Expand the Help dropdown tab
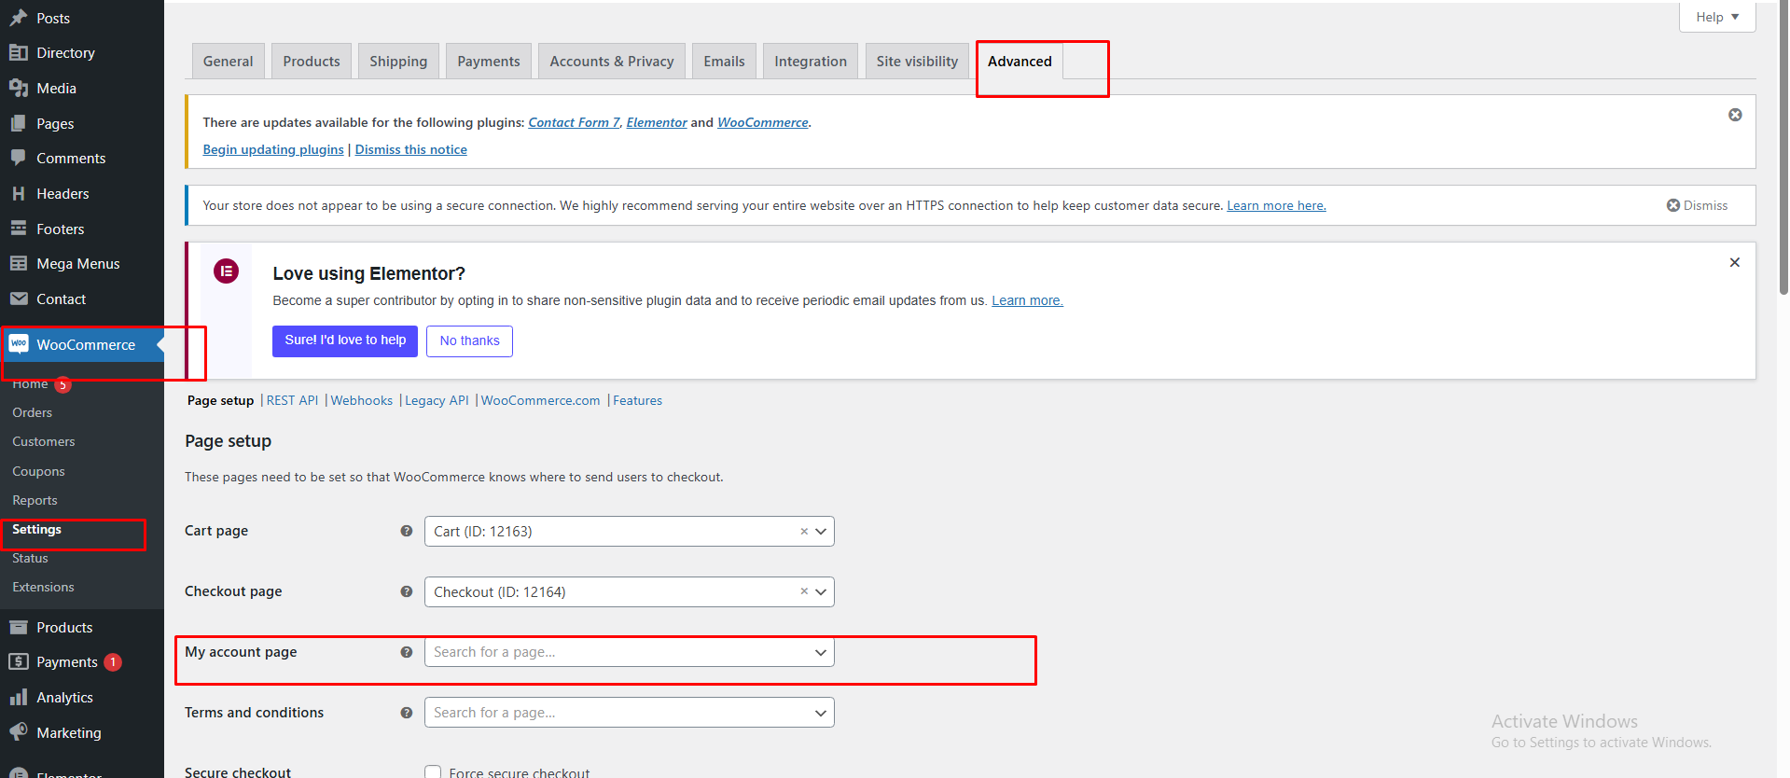This screenshot has width=1790, height=778. click(x=1717, y=17)
